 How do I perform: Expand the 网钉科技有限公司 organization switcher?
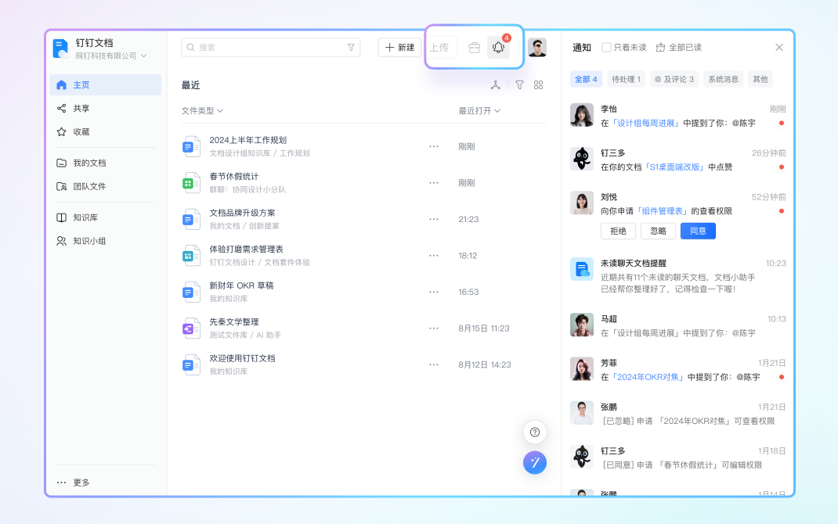pos(110,56)
